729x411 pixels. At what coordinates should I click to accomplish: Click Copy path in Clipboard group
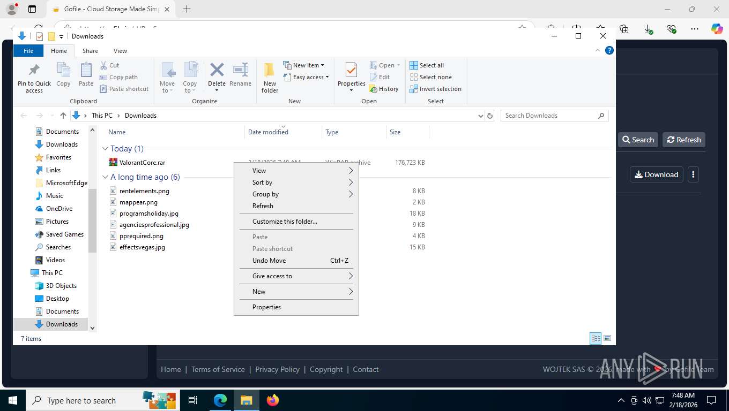pyautogui.click(x=118, y=77)
